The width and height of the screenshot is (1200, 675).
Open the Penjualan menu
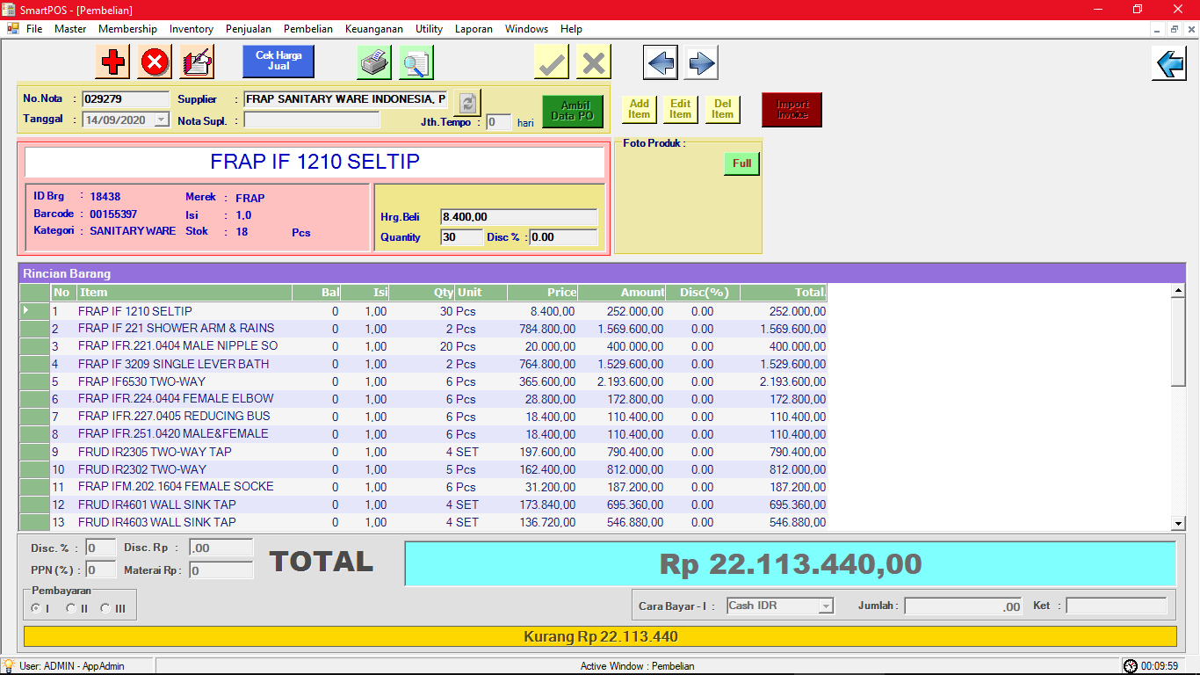(x=249, y=29)
